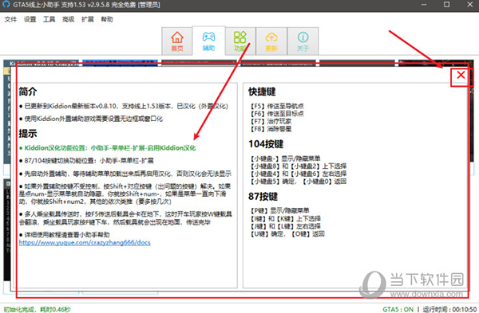Open the 设置 menu

(x=30, y=19)
